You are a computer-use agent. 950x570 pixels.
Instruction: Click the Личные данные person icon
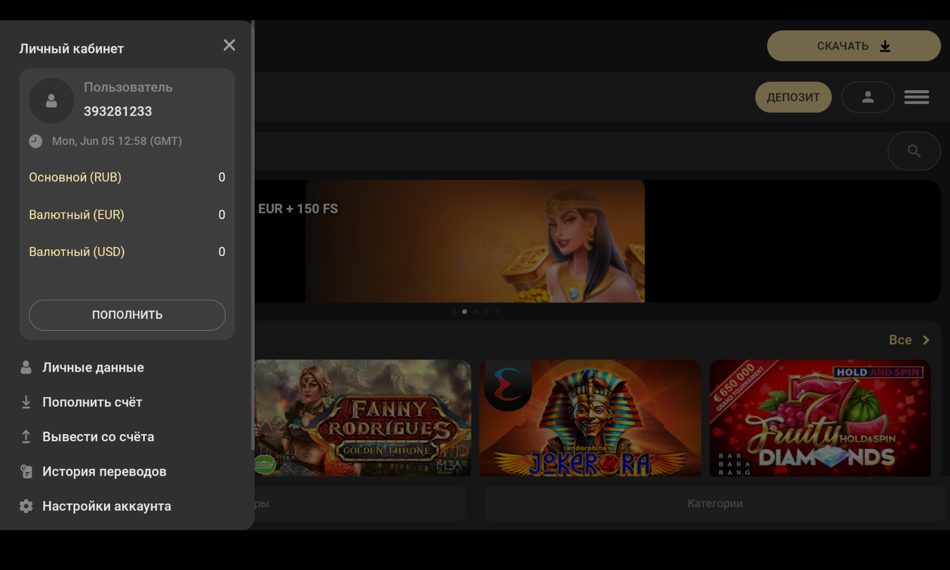click(26, 368)
